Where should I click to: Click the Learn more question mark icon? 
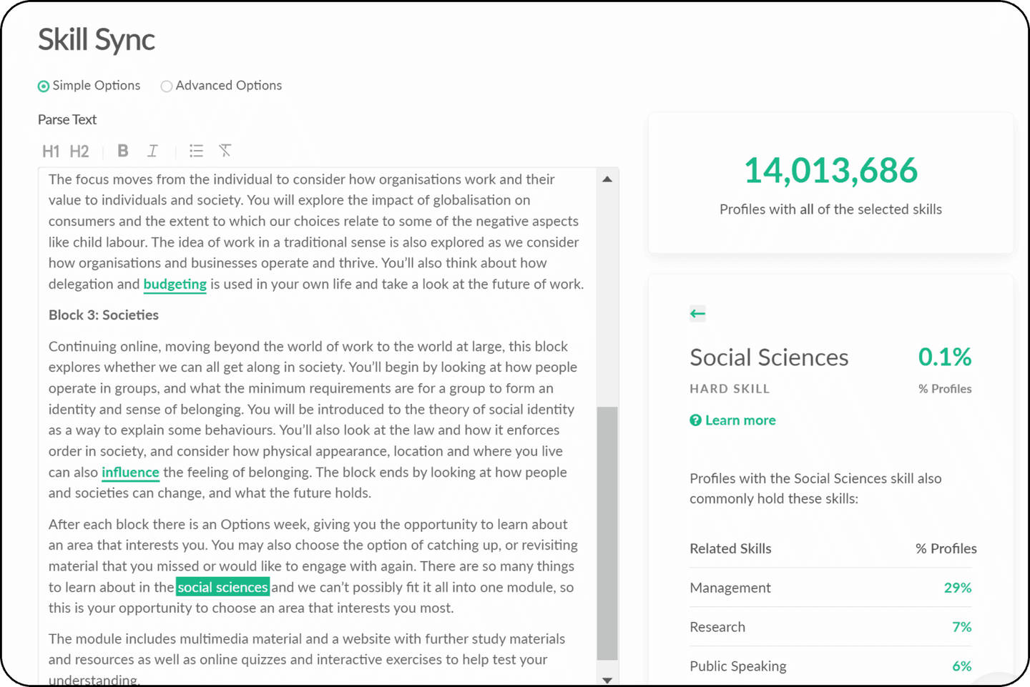[695, 420]
